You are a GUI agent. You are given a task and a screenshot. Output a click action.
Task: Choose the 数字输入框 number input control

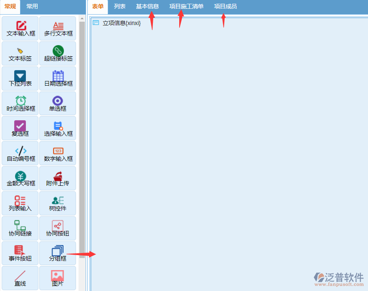point(58,153)
